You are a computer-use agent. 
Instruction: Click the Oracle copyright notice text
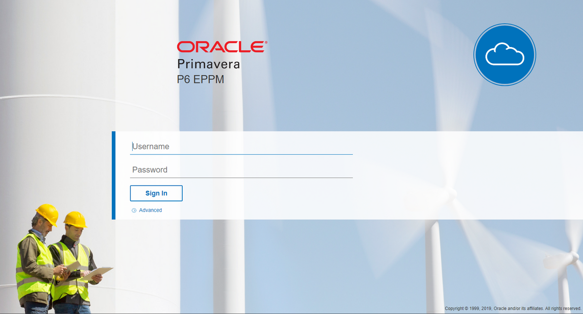[513, 308]
